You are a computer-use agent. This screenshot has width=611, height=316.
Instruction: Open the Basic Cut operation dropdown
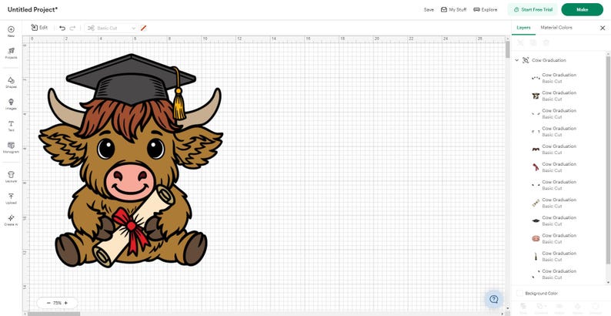(112, 28)
